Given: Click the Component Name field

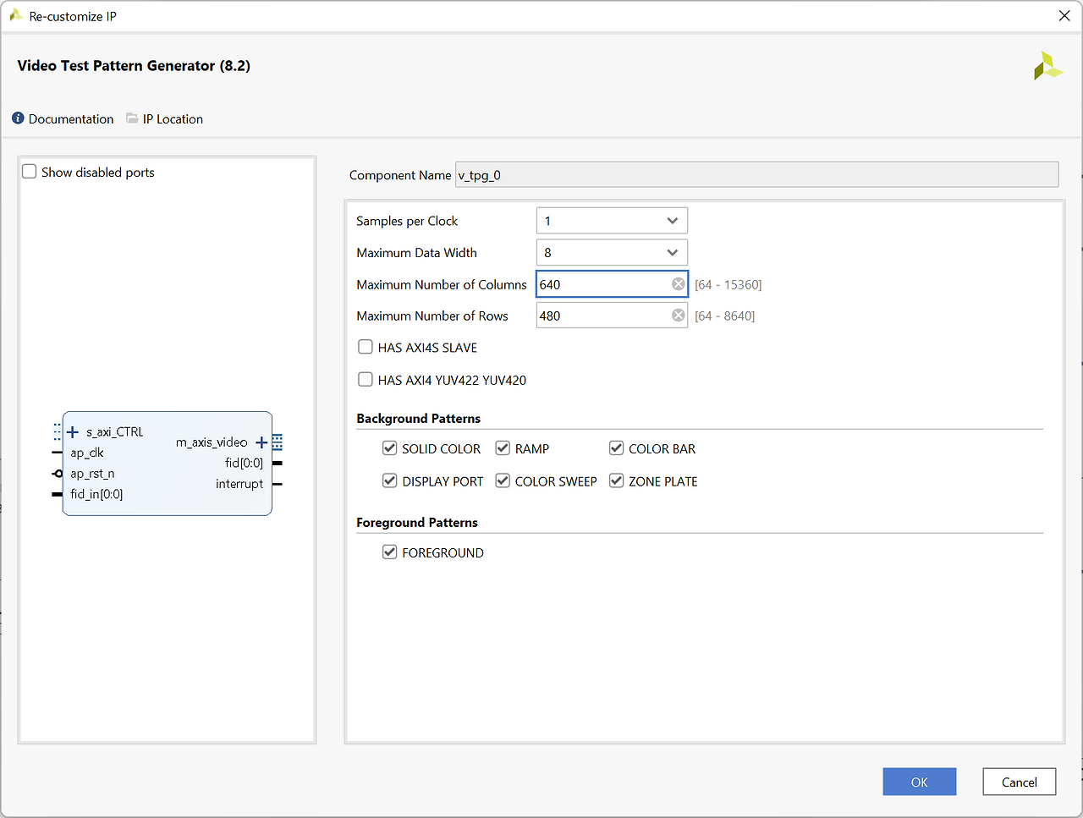Looking at the screenshot, I should pyautogui.click(x=757, y=175).
